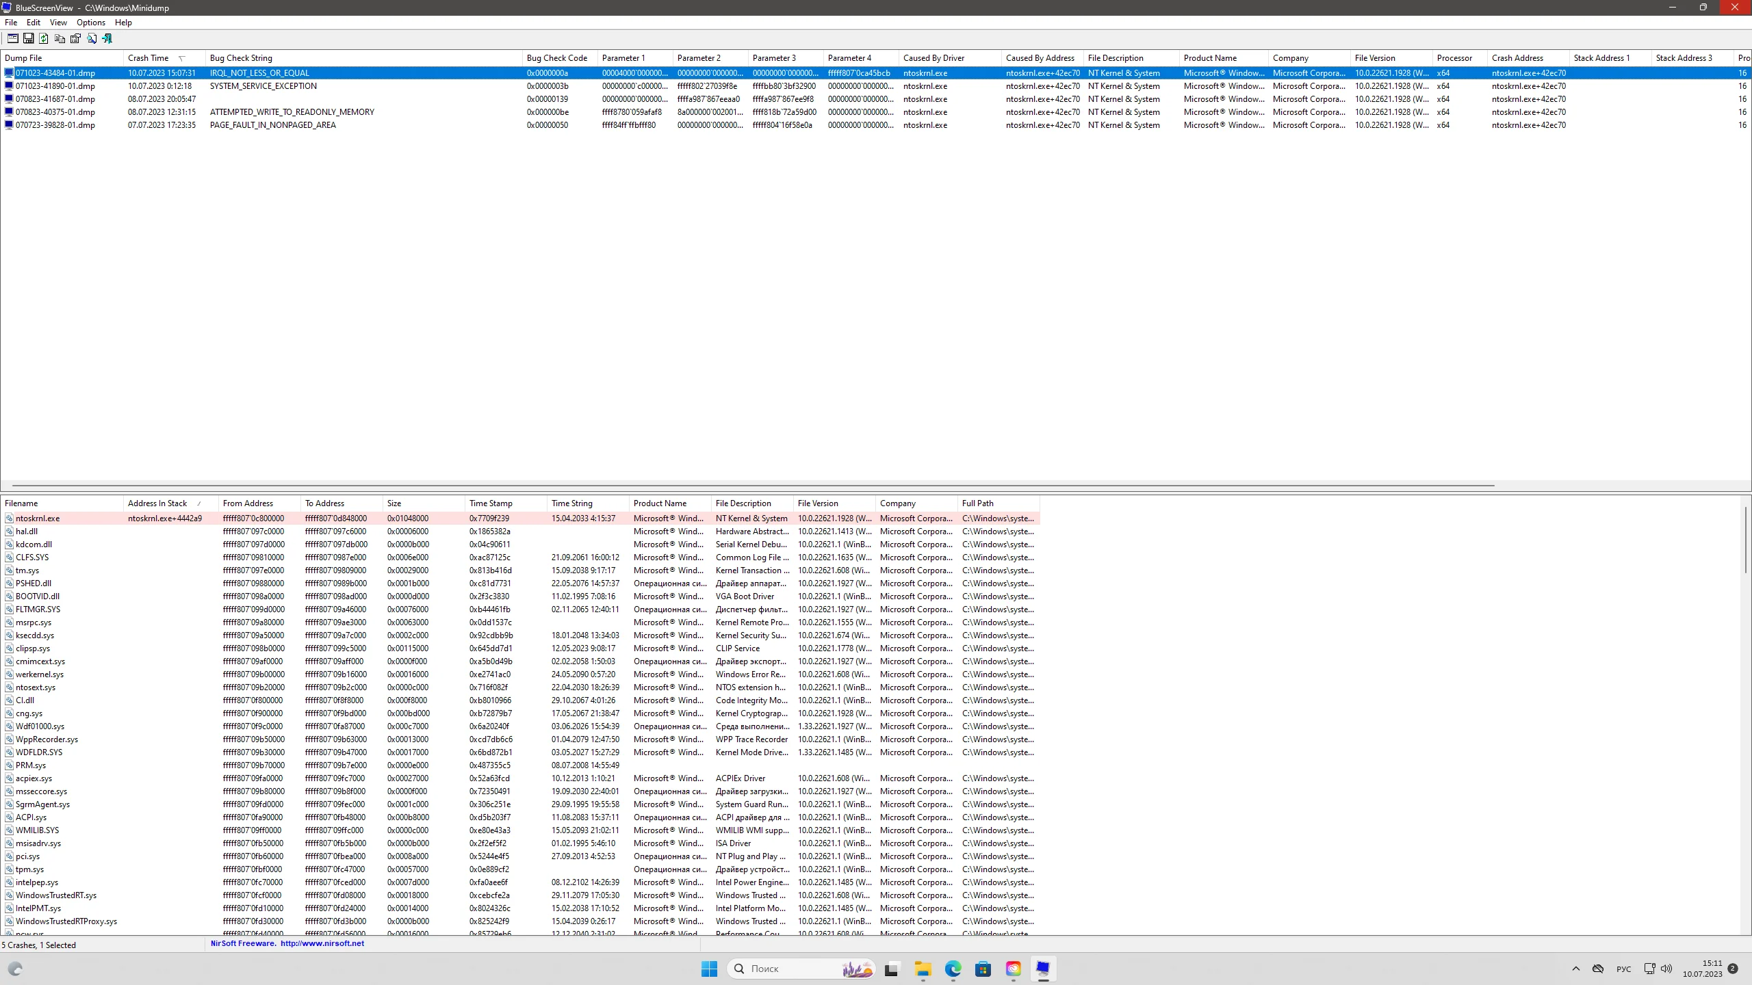This screenshot has width=1752, height=985.
Task: Click the Copy Selected Items icon
Action: click(x=60, y=39)
